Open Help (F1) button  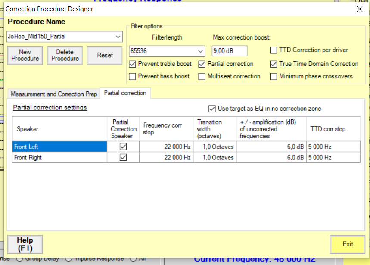tap(25, 244)
